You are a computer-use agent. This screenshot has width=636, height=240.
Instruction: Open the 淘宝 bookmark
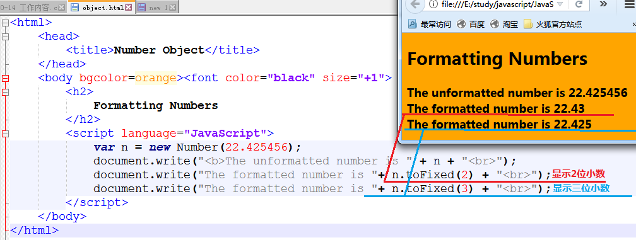coord(503,25)
